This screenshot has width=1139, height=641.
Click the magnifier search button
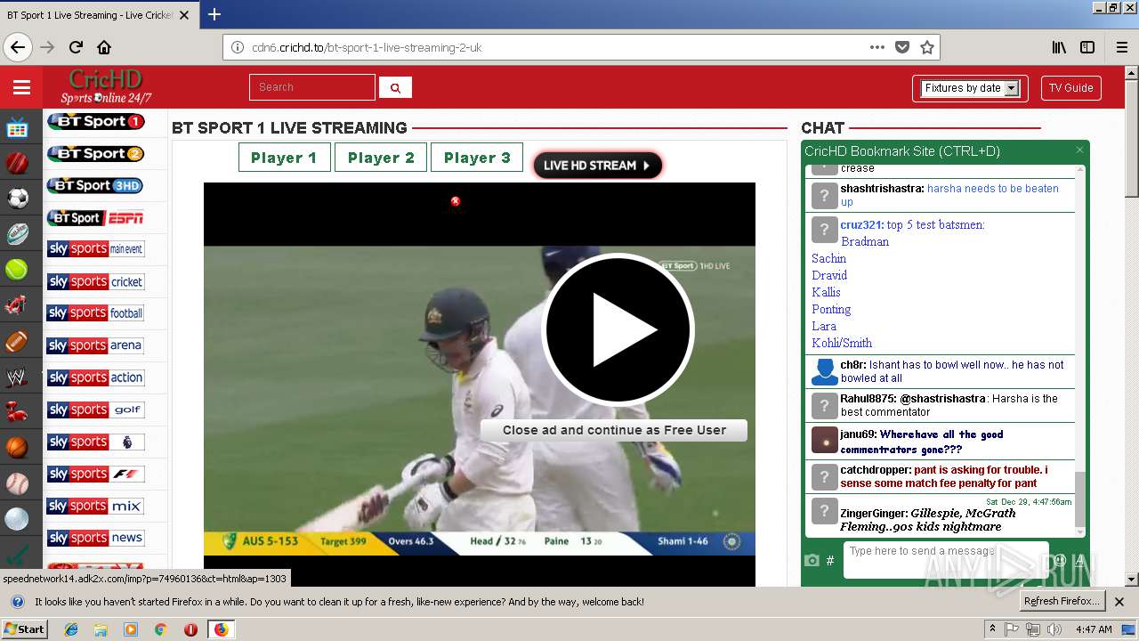[395, 87]
